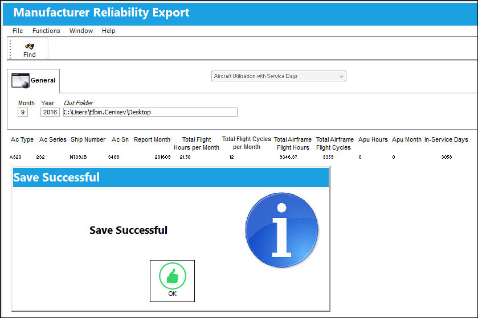The height and width of the screenshot is (318, 478).
Task: Select the 9346.37 airframe hours cell
Action: pos(288,157)
